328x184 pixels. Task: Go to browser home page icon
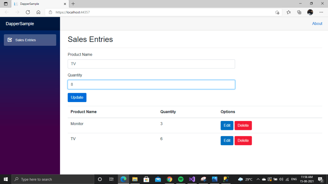[38, 12]
